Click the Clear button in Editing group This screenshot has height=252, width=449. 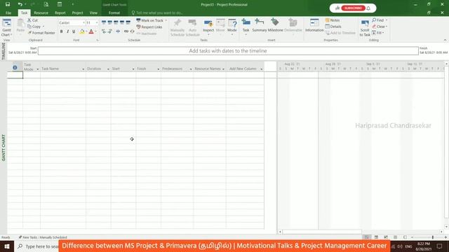tap(380, 27)
